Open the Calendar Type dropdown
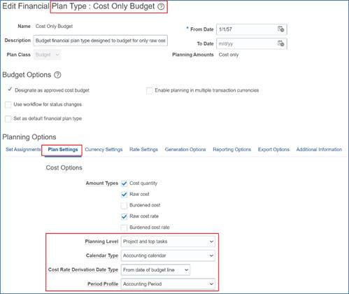349x294 pixels. click(x=168, y=255)
